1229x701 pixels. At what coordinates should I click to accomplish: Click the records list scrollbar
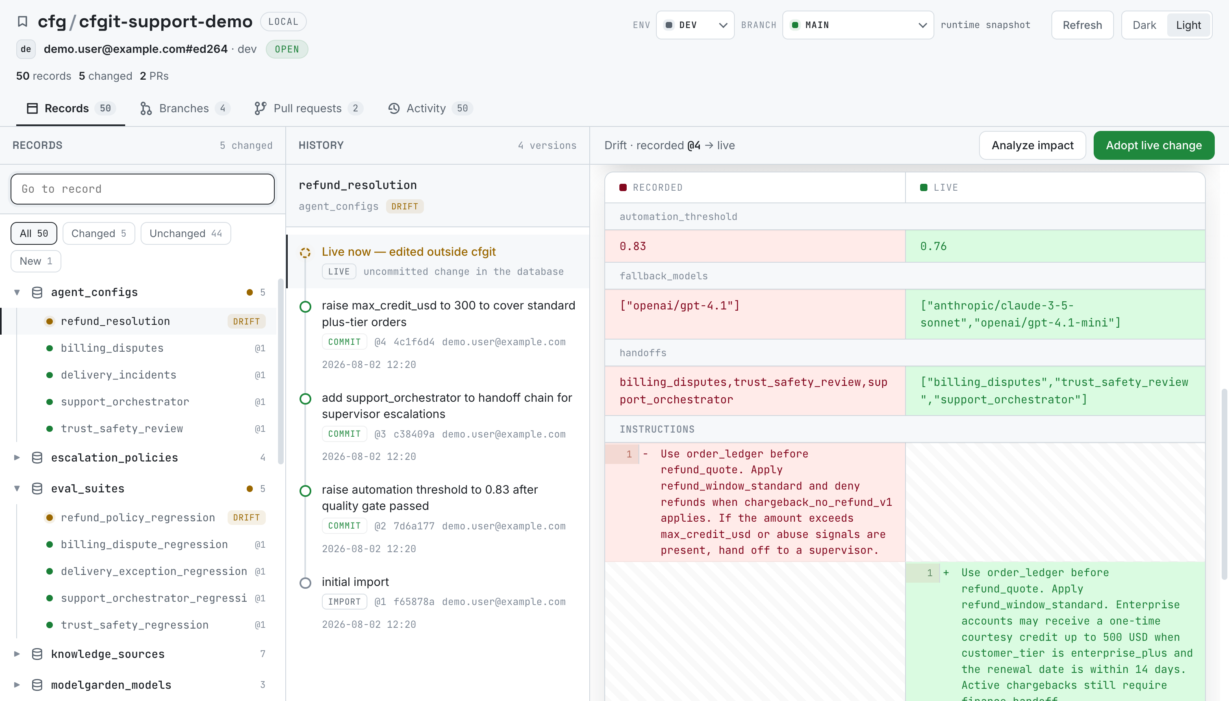pyautogui.click(x=280, y=371)
